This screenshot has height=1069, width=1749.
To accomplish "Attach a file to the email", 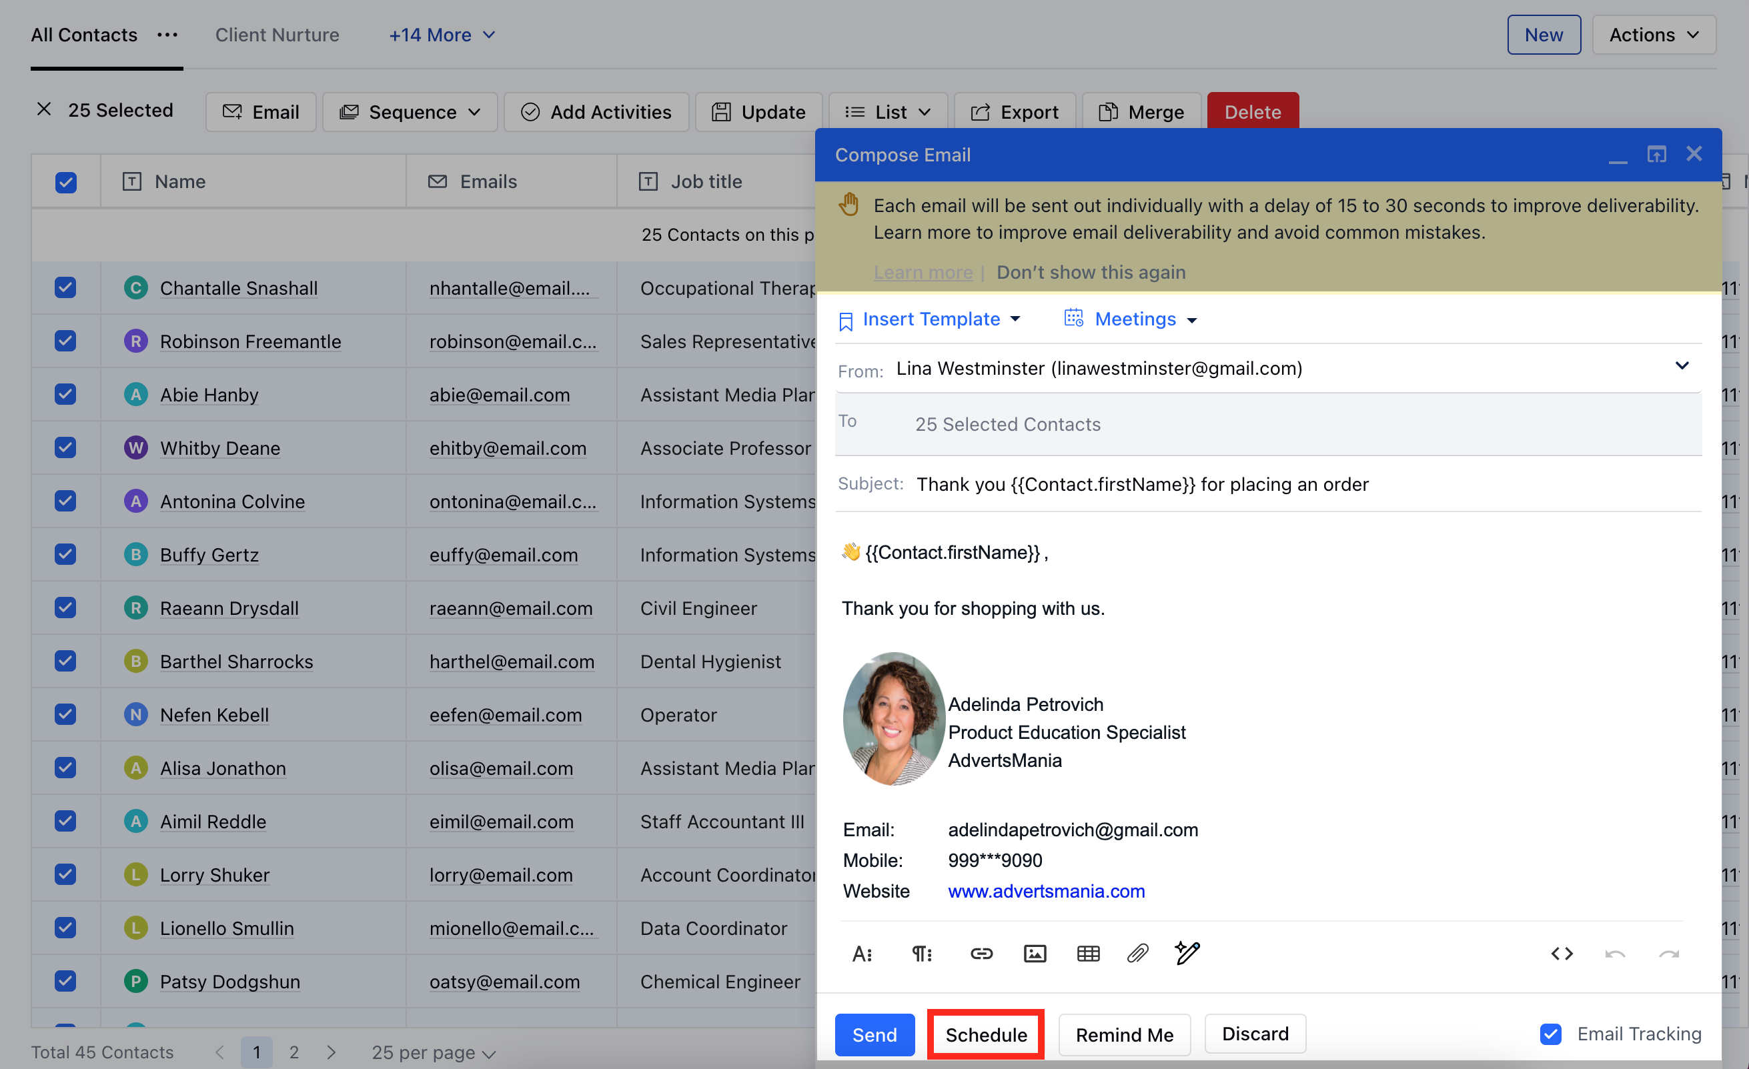I will (1137, 954).
